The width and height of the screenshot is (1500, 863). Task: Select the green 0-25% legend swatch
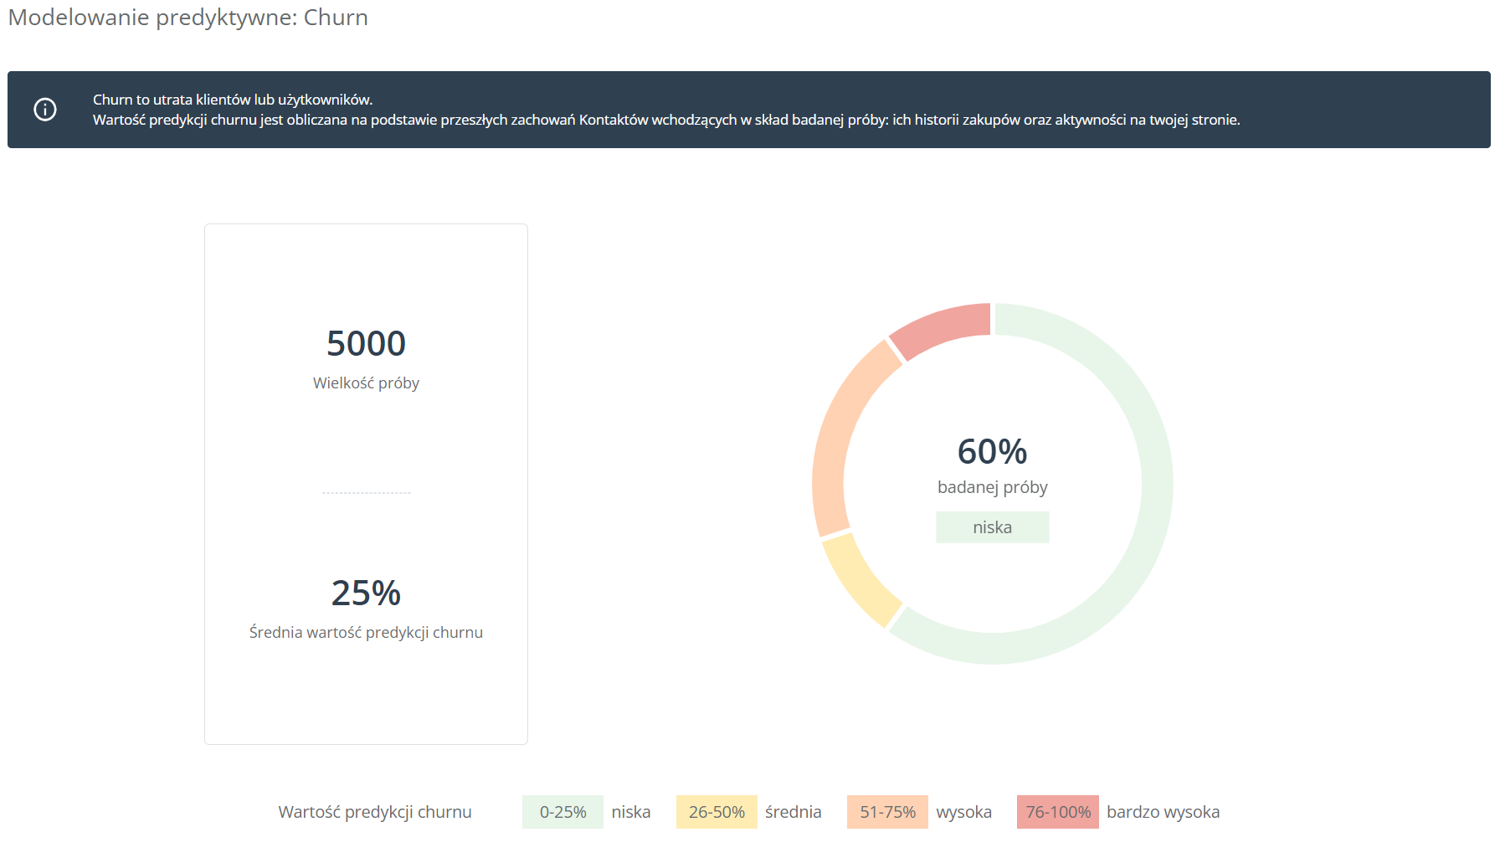click(x=562, y=812)
